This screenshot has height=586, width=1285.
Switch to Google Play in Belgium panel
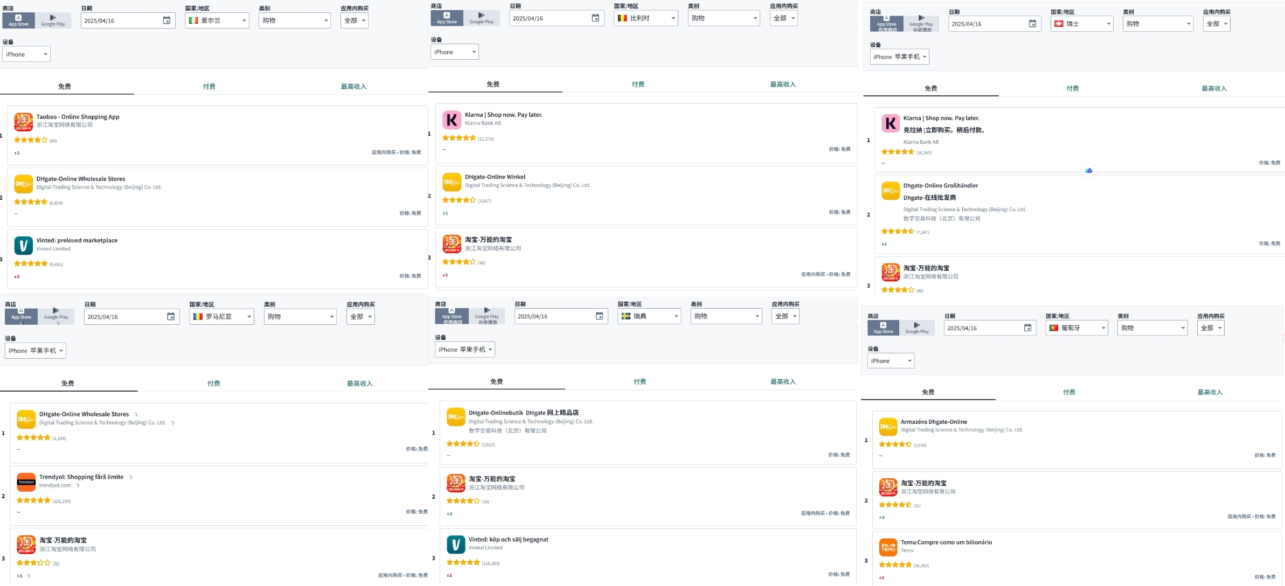pos(481,18)
